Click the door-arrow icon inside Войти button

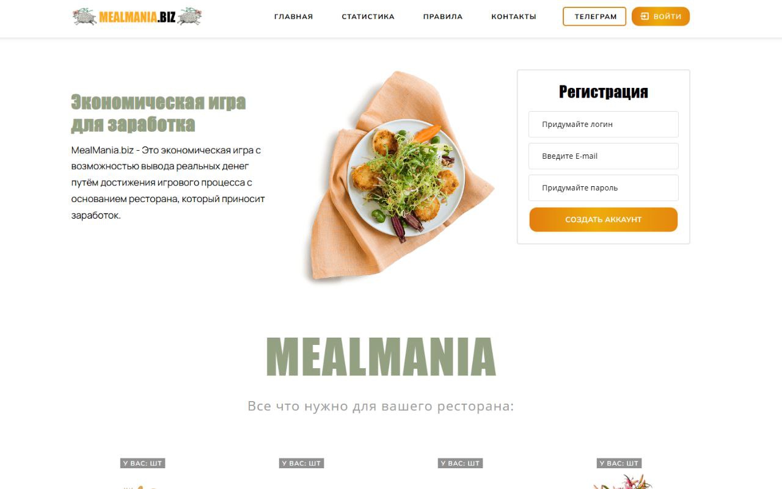click(645, 16)
